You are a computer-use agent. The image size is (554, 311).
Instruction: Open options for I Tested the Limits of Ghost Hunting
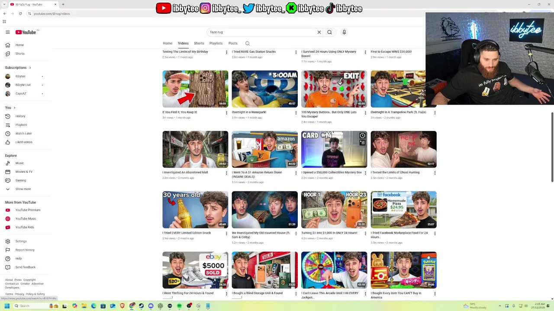click(x=435, y=173)
